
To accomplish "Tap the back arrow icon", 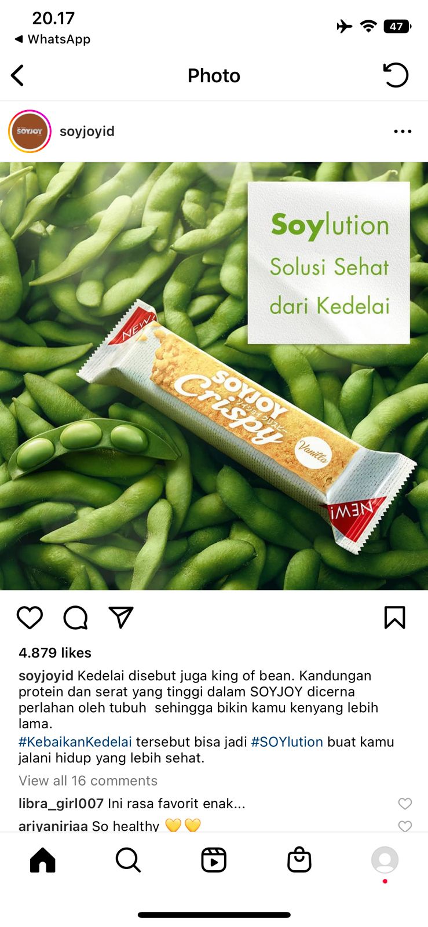I will click(x=17, y=75).
